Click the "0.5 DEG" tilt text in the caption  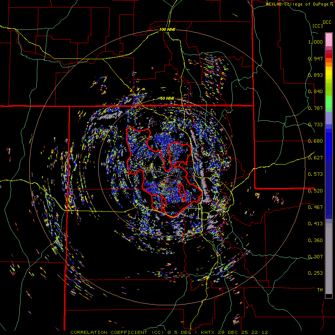click(179, 332)
